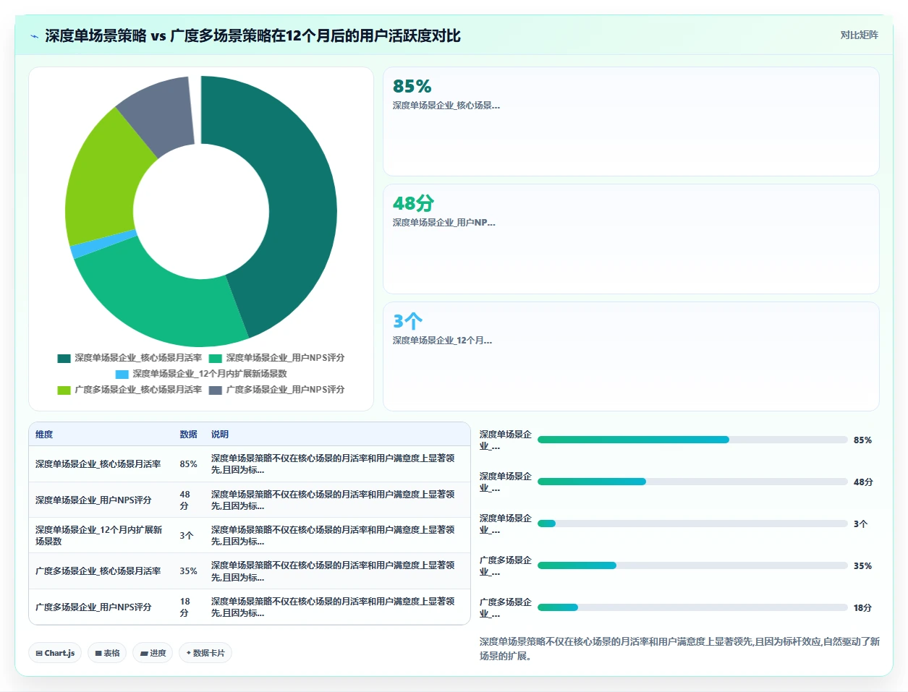Click the dashboard title text

[253, 35]
